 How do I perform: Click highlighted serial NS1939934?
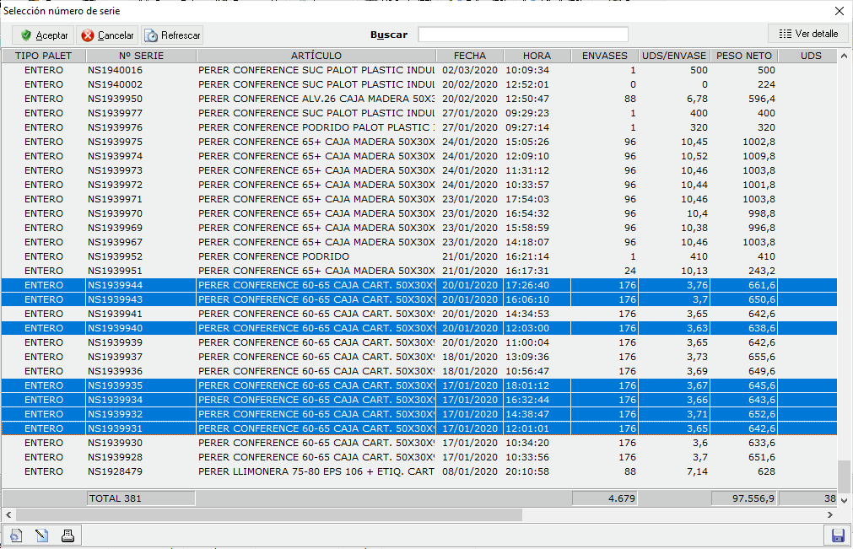coord(115,400)
